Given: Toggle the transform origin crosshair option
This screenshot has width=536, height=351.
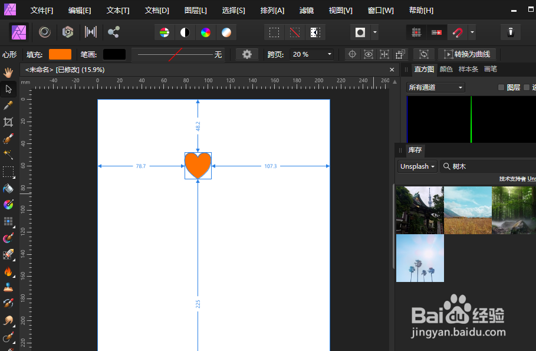Looking at the screenshot, I should (x=351, y=54).
